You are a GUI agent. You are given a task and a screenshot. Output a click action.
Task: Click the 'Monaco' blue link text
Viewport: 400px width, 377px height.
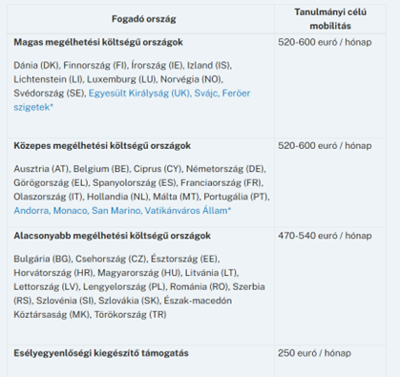tap(71, 211)
